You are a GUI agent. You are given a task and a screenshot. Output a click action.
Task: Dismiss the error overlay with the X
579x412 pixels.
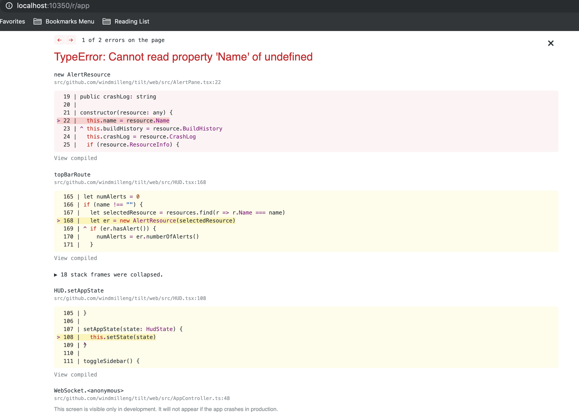(x=550, y=43)
